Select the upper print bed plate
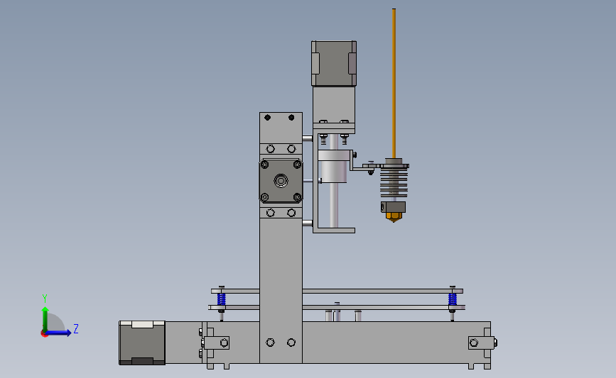This screenshot has height=378, width=616. point(337,291)
